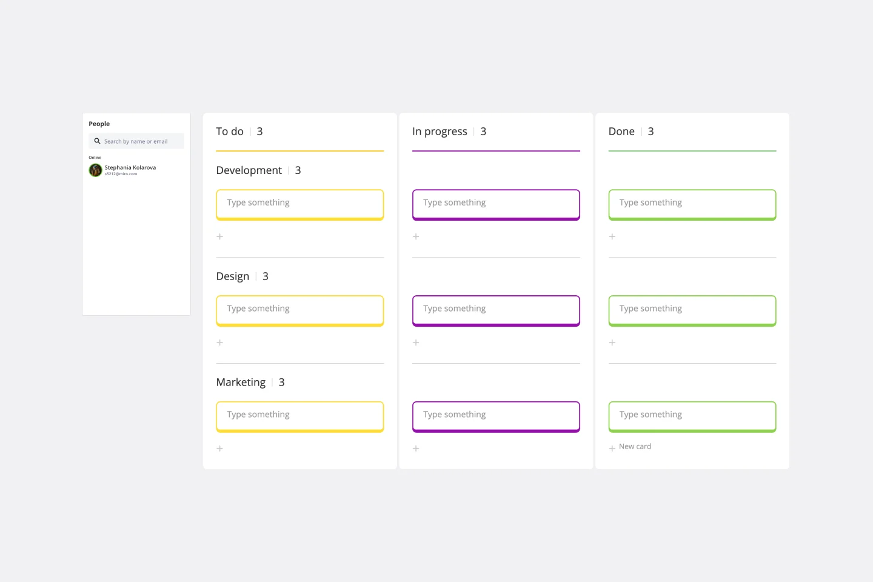Click the plus under the Design card
The width and height of the screenshot is (873, 582).
[x=219, y=343]
